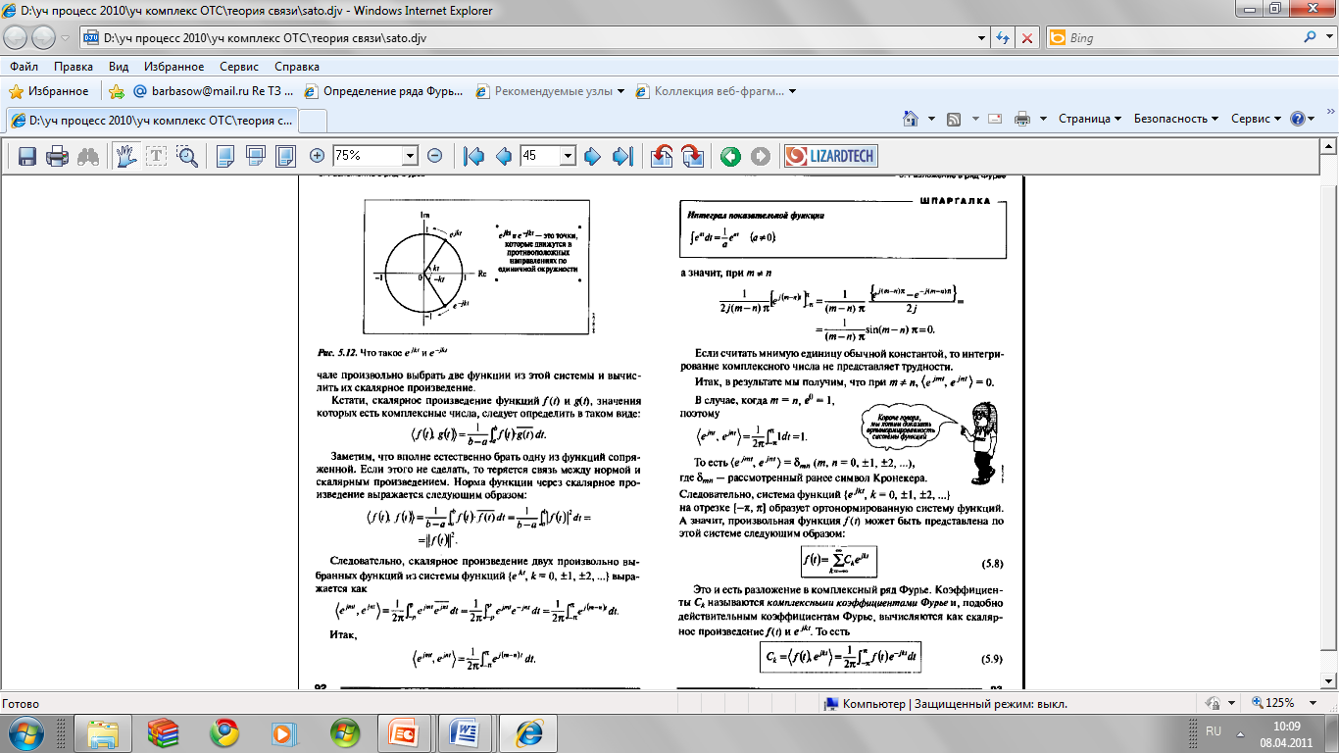Rotate the page clockwise
The image size is (1339, 753).
692,156
